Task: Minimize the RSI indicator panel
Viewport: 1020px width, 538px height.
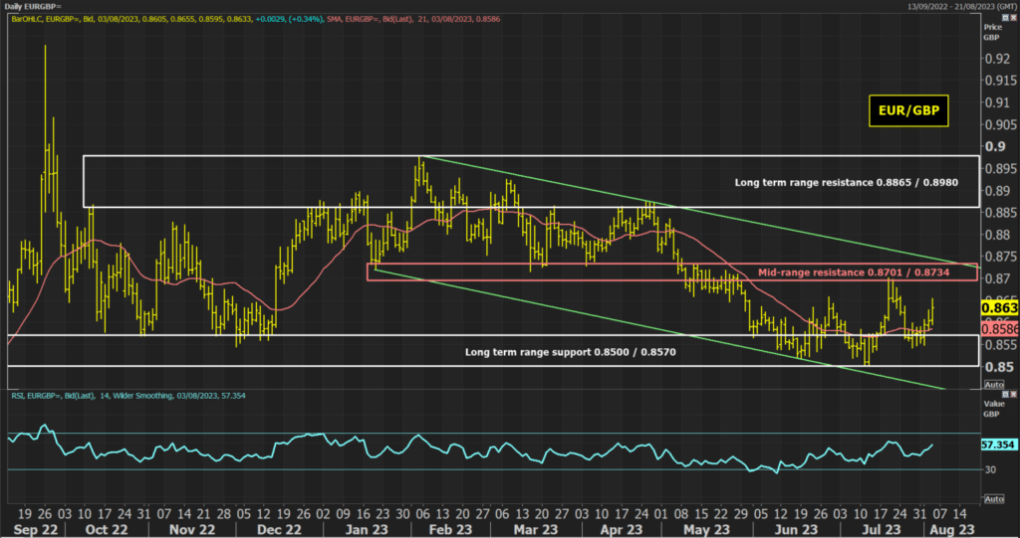Action: click(1005, 395)
